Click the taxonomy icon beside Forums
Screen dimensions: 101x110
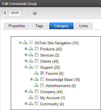36,73
